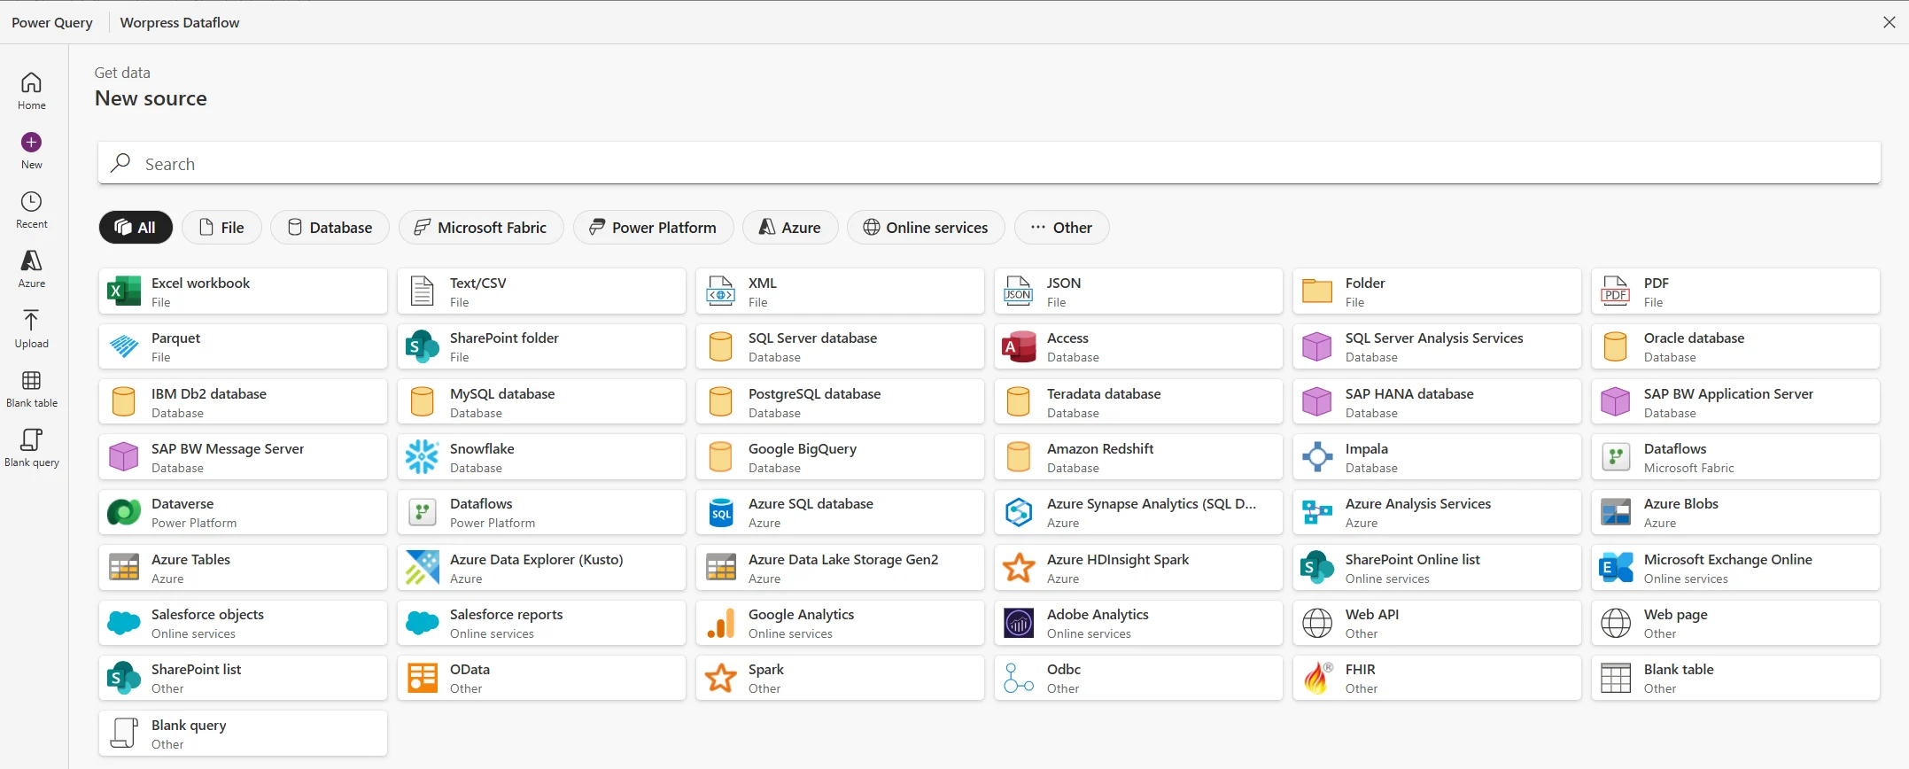This screenshot has width=1909, height=769.
Task: Select the All filter tab
Action: click(x=136, y=228)
